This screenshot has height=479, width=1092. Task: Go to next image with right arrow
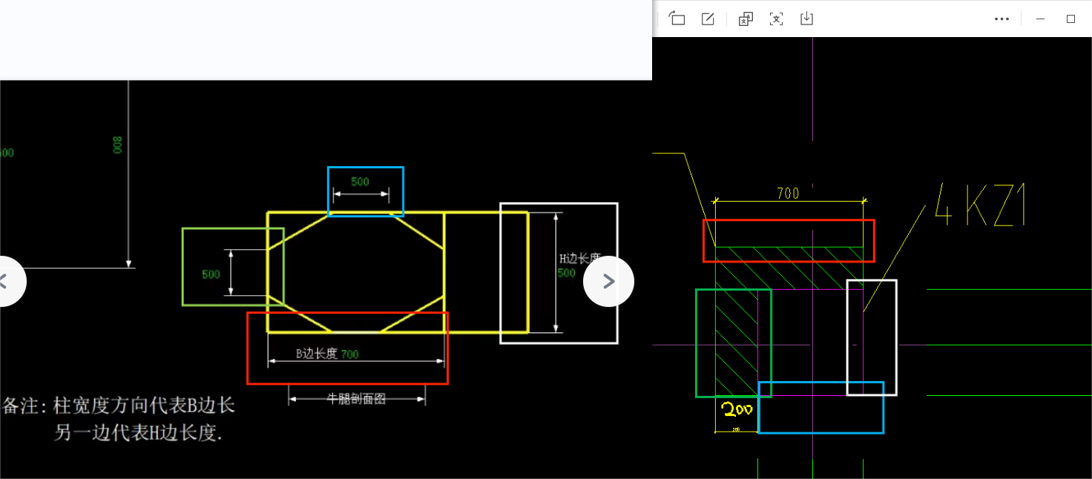(608, 281)
